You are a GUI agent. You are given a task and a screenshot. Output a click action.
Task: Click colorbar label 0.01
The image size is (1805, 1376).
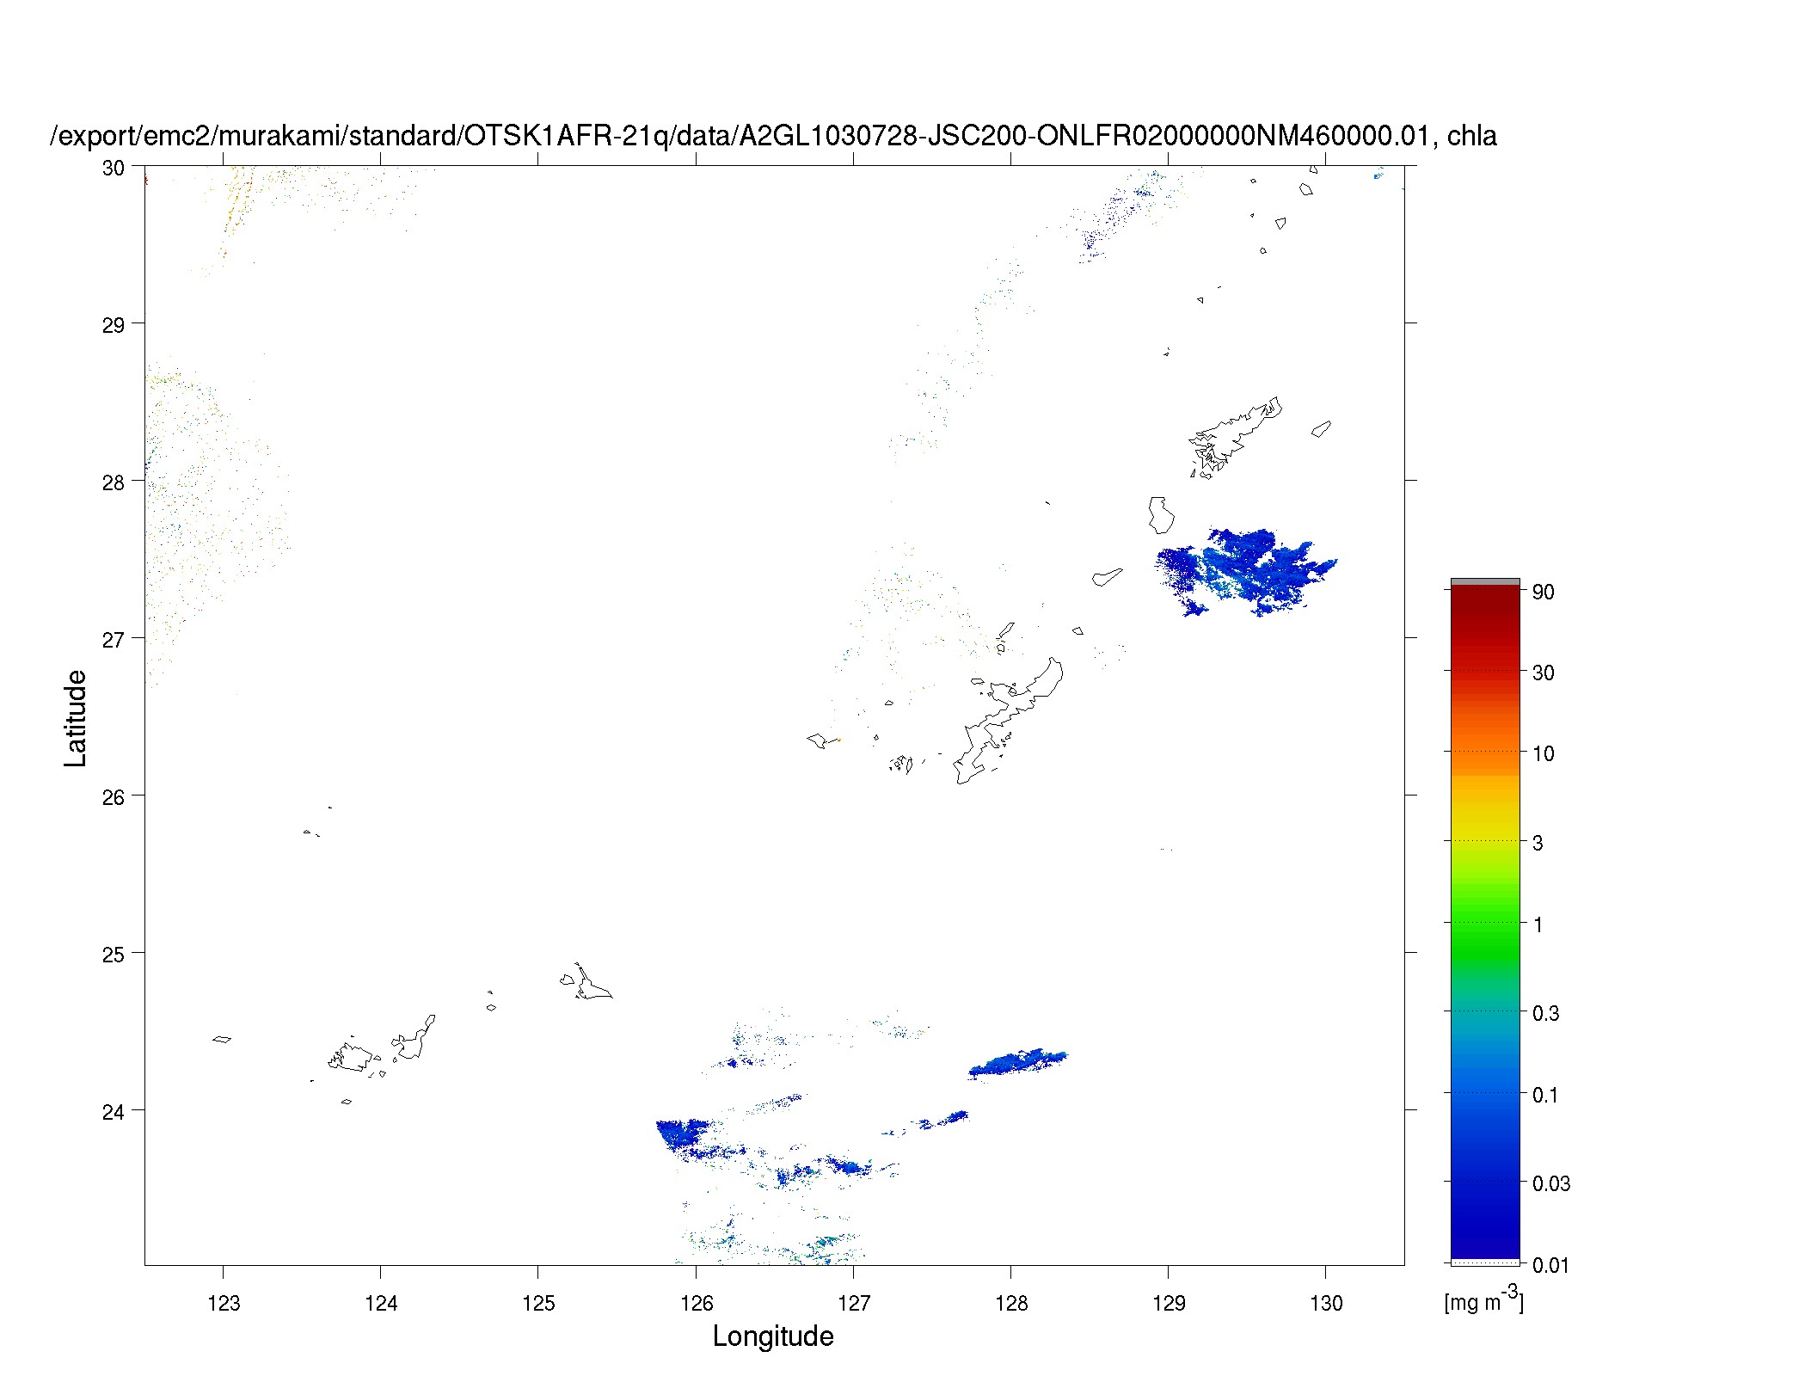tap(1550, 1265)
